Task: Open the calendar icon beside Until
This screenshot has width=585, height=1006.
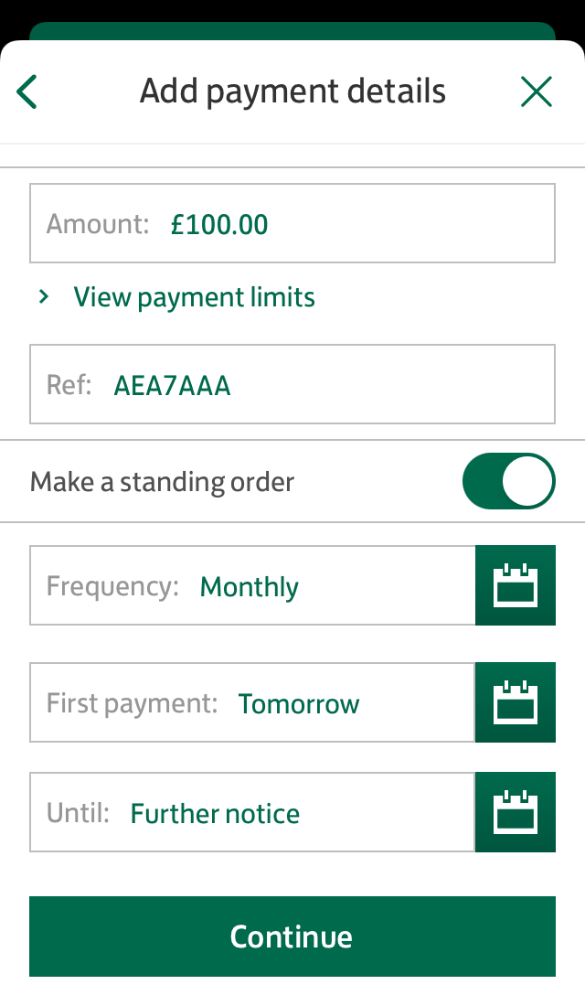Action: pyautogui.click(x=516, y=812)
